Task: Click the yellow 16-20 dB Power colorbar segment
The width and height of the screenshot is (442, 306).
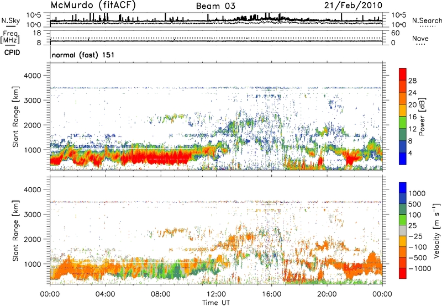Action: [x=403, y=110]
